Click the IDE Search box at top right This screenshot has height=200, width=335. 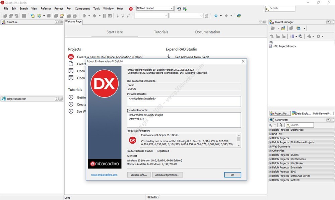coord(280,9)
